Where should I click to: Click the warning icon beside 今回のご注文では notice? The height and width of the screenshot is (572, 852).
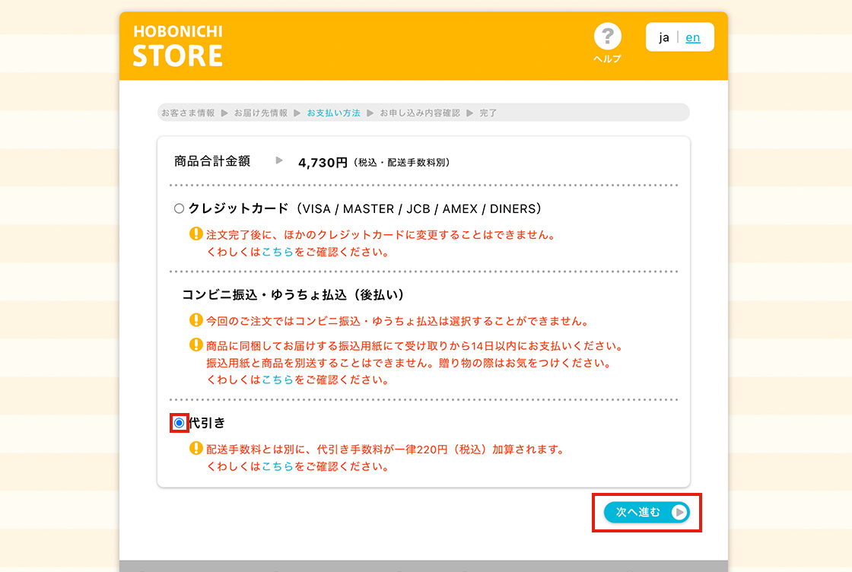pos(196,320)
